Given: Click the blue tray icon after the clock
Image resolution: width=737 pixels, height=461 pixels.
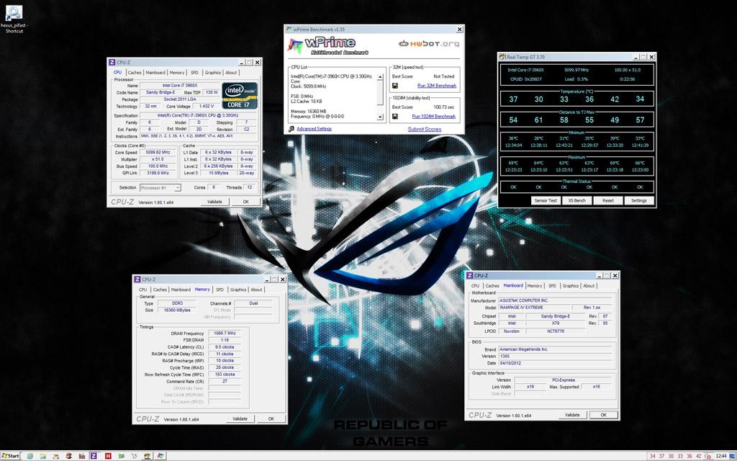Looking at the screenshot, I should tap(732, 456).
